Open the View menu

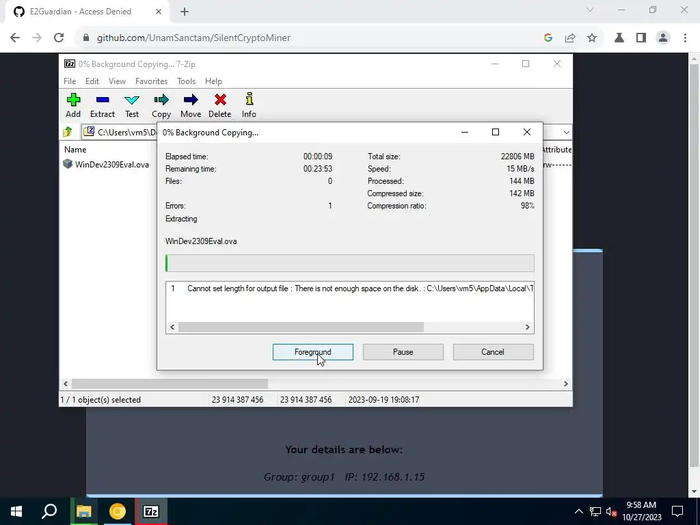pos(117,81)
